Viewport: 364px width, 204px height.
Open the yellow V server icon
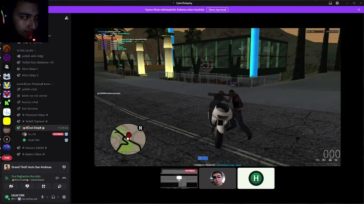coord(7,85)
